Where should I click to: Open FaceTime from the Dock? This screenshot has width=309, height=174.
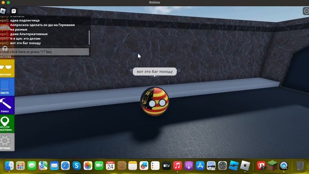point(99,165)
